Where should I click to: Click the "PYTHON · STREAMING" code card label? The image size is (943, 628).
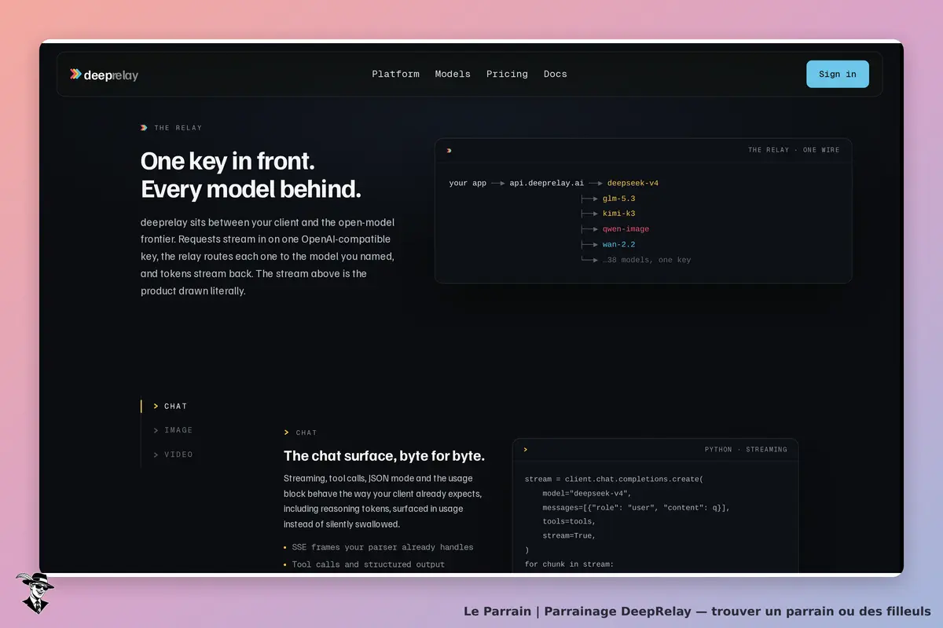(746, 450)
